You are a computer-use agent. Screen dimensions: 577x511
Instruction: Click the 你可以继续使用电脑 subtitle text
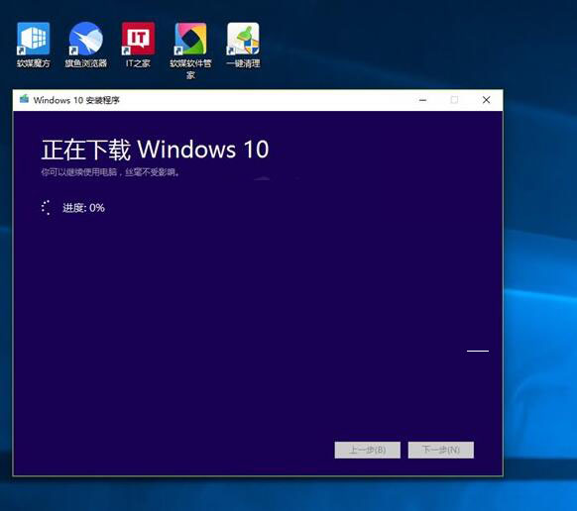point(111,172)
